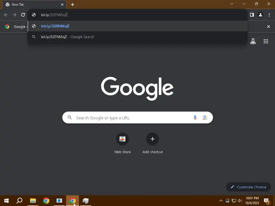Viewport: 275px width, 206px height.
Task: Open the Google apps grid
Action: click(266, 41)
